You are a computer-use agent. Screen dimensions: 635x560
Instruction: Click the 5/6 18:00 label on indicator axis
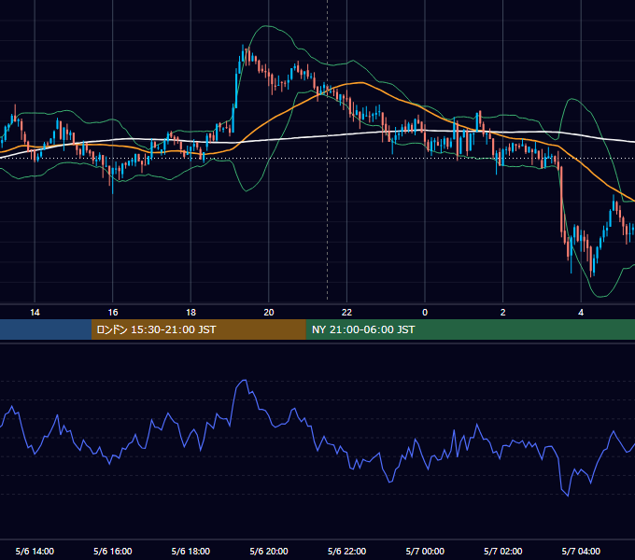190,551
